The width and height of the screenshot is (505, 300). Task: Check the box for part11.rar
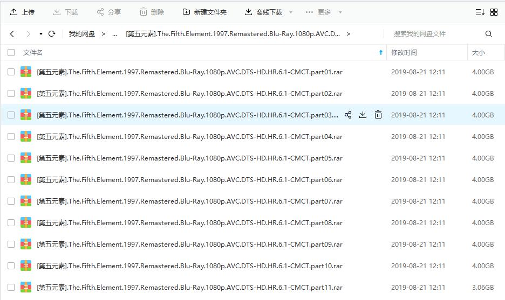coord(11,287)
